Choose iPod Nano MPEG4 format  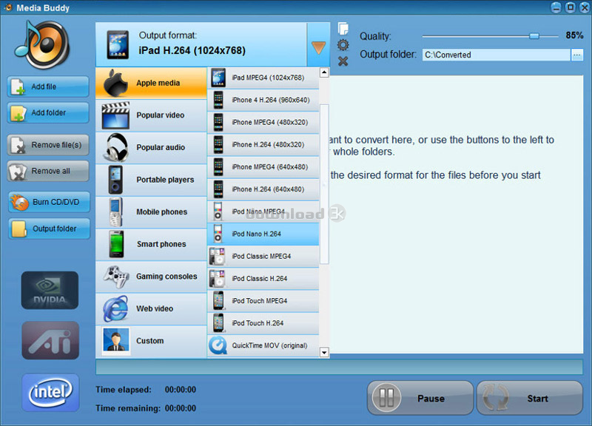(x=263, y=212)
